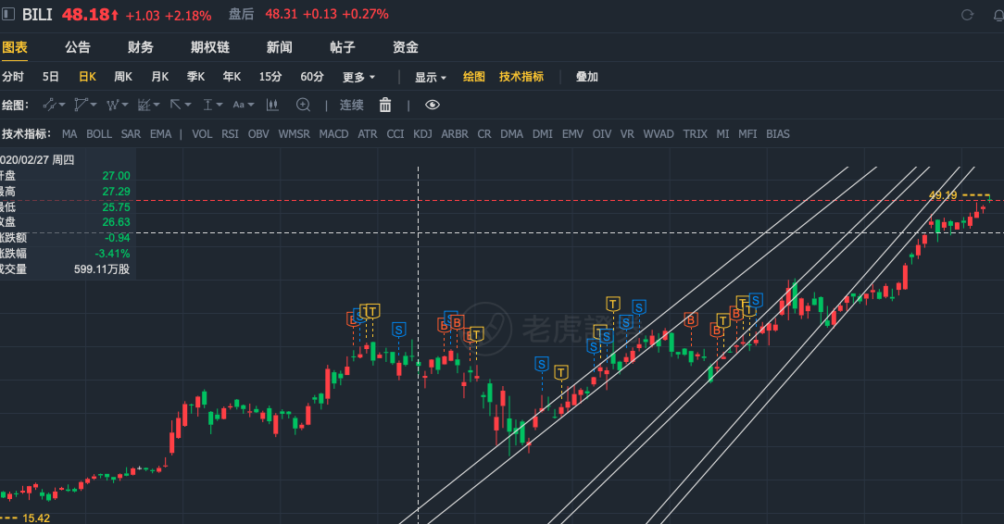This screenshot has height=524, width=1004.
Task: Toggle the SAR indicator
Action: (x=131, y=134)
